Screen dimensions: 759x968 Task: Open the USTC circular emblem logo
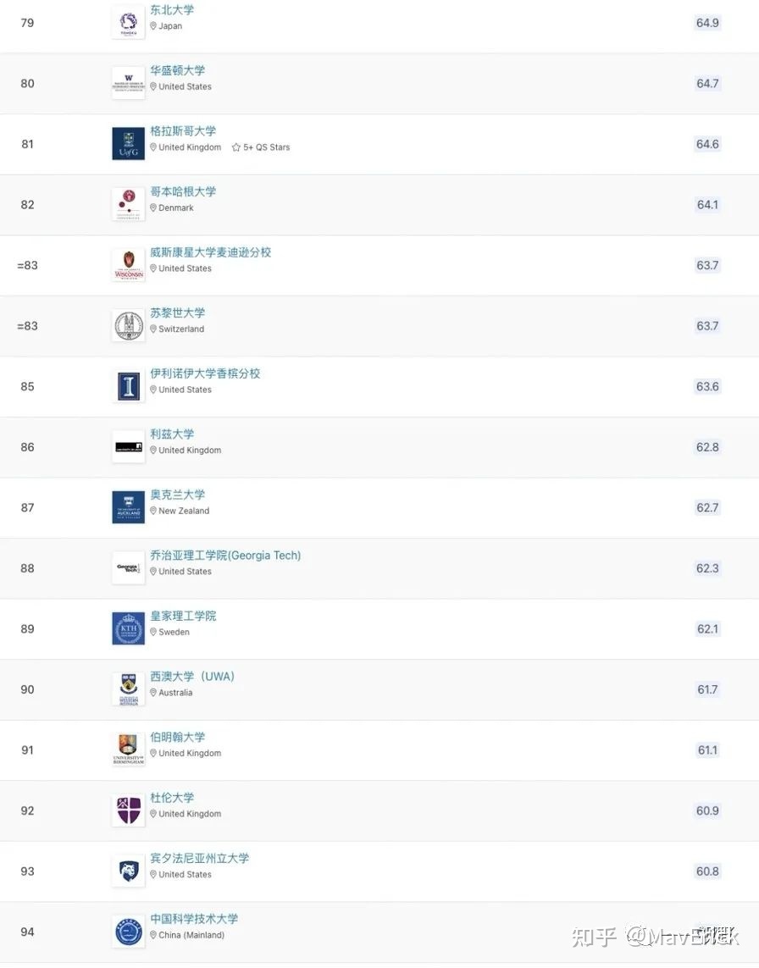tap(129, 932)
